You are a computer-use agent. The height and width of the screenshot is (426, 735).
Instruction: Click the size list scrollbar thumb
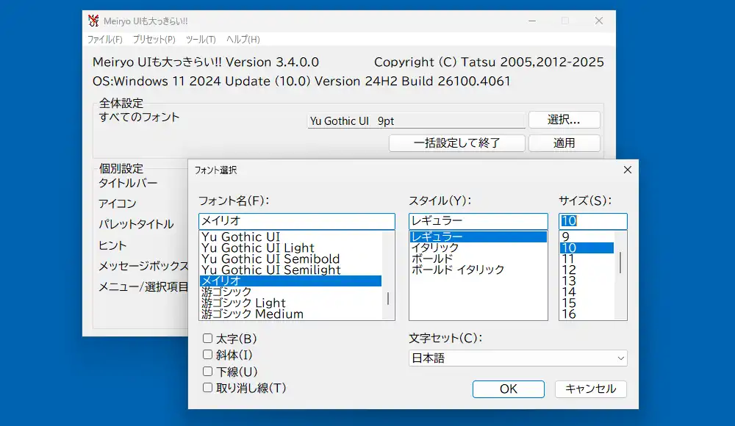point(620,262)
